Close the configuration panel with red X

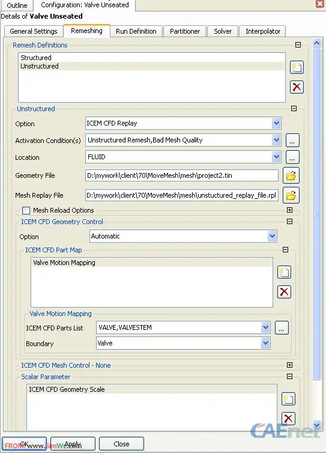pos(320,4)
